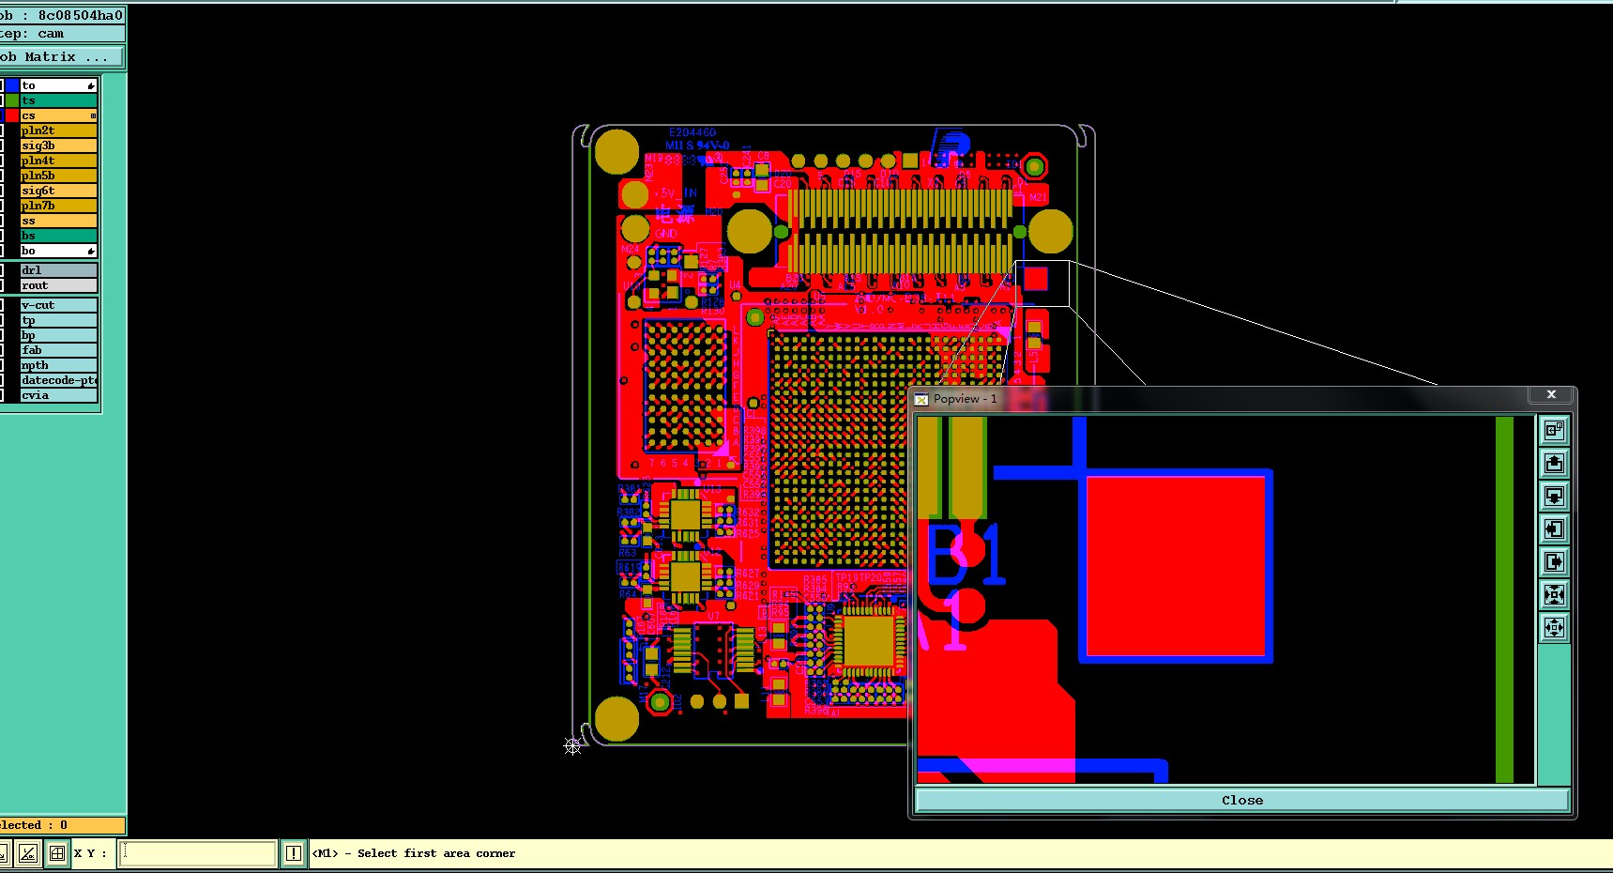This screenshot has width=1613, height=873.
Task: Toggle checkbox for the 'sig3b' layer
Action: pos(2,145)
